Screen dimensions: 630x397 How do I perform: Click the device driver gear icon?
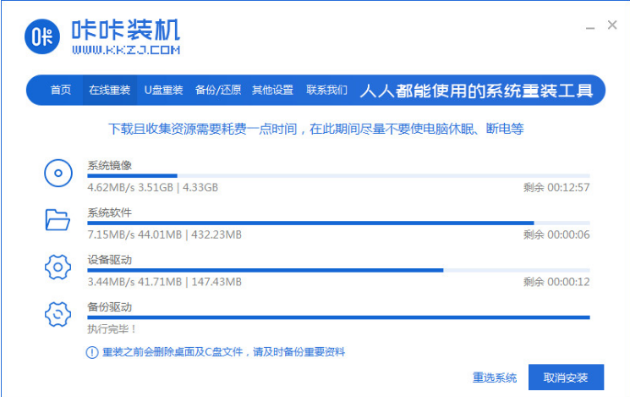(58, 267)
